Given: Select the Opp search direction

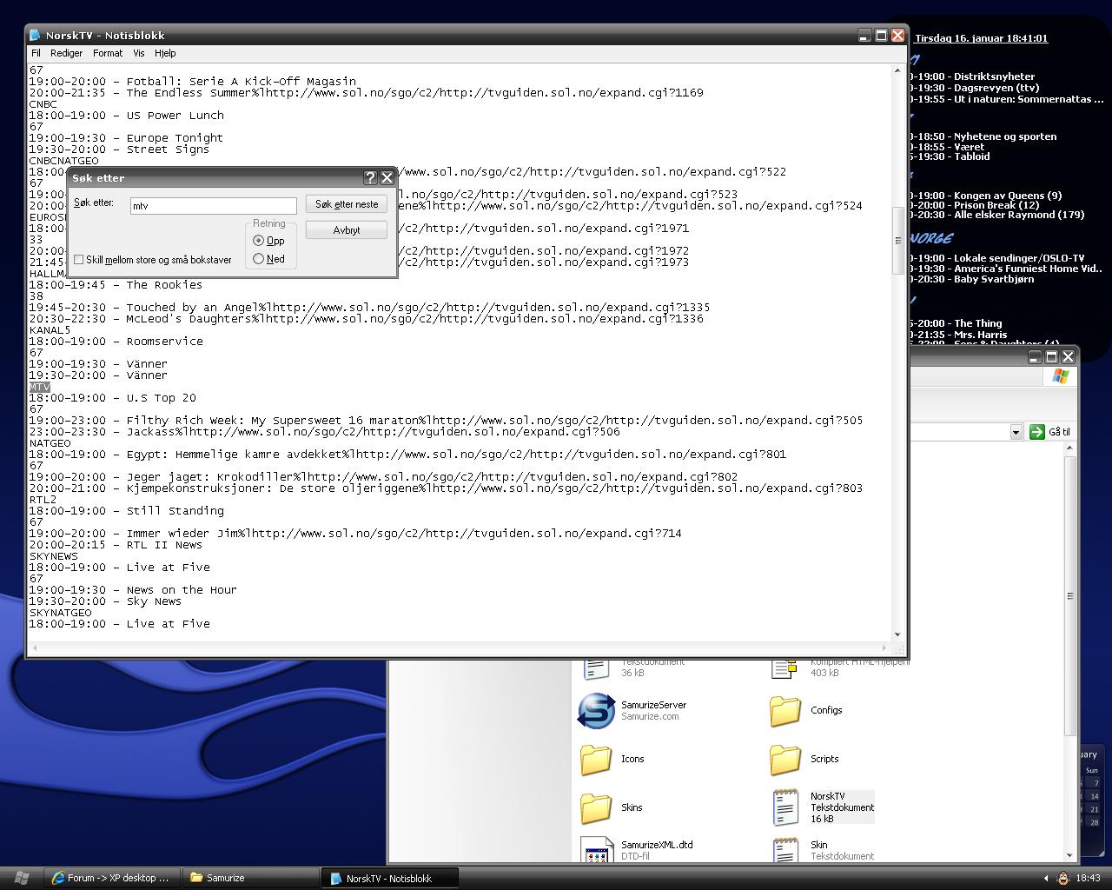Looking at the screenshot, I should click(x=258, y=241).
